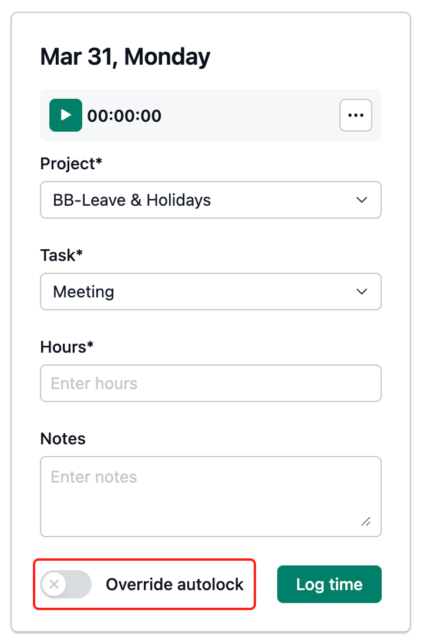Click the Override autolock label text
The width and height of the screenshot is (424, 643).
click(174, 584)
